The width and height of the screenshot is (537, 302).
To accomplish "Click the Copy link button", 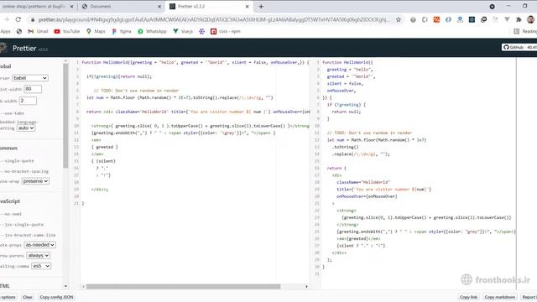I will [468, 297].
